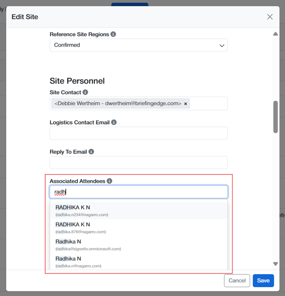The width and height of the screenshot is (285, 296).
Task: Open the Reference Site Regions dropdown
Action: click(138, 45)
